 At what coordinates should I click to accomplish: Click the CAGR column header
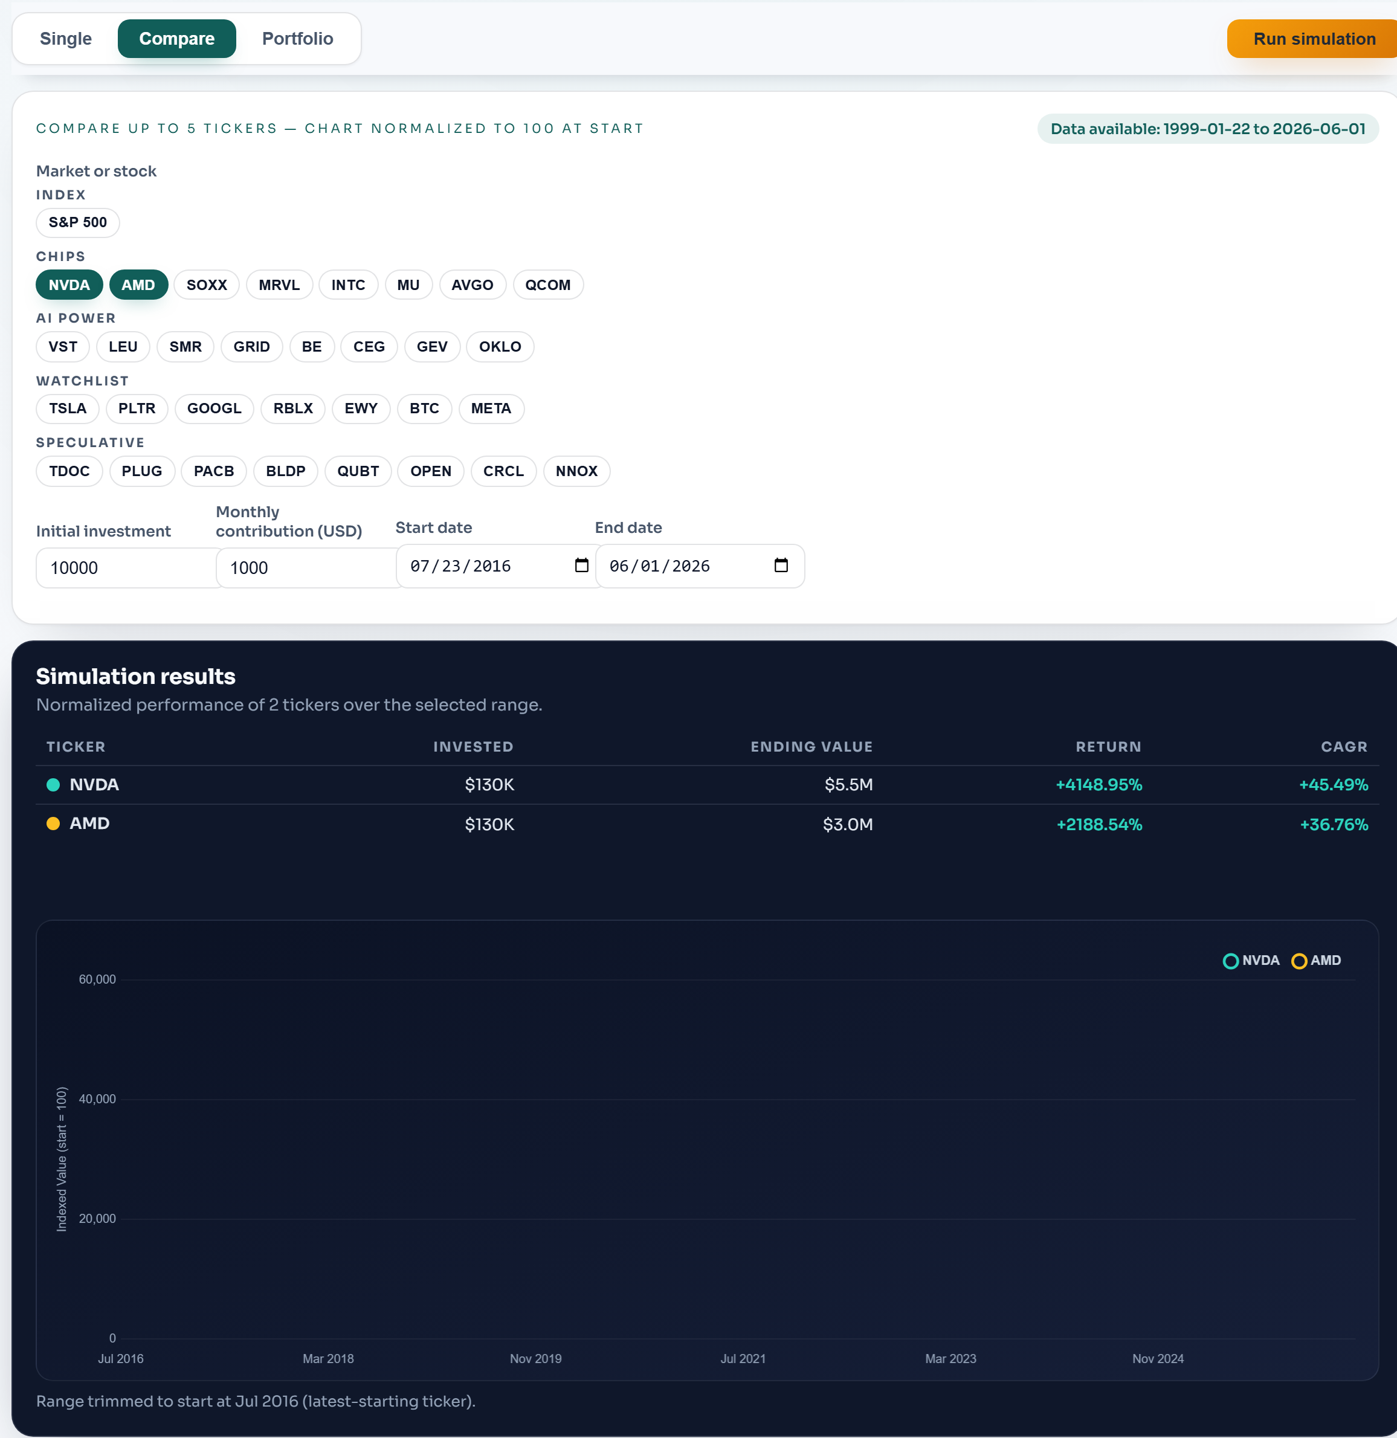click(x=1344, y=747)
